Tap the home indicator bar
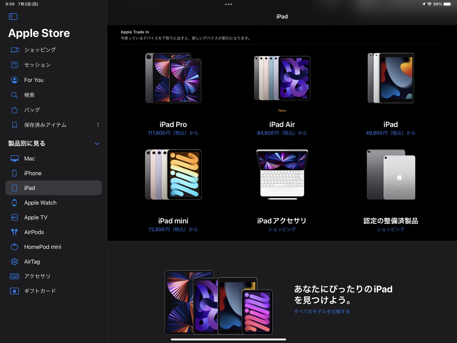The width and height of the screenshot is (457, 343). pyautogui.click(x=228, y=339)
